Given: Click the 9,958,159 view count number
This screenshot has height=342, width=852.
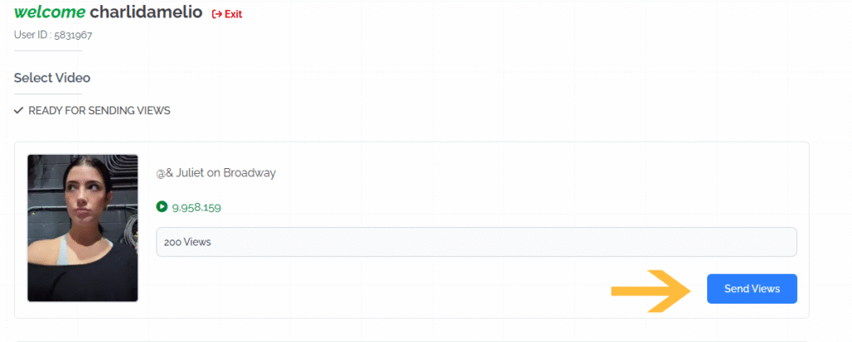Looking at the screenshot, I should (196, 207).
